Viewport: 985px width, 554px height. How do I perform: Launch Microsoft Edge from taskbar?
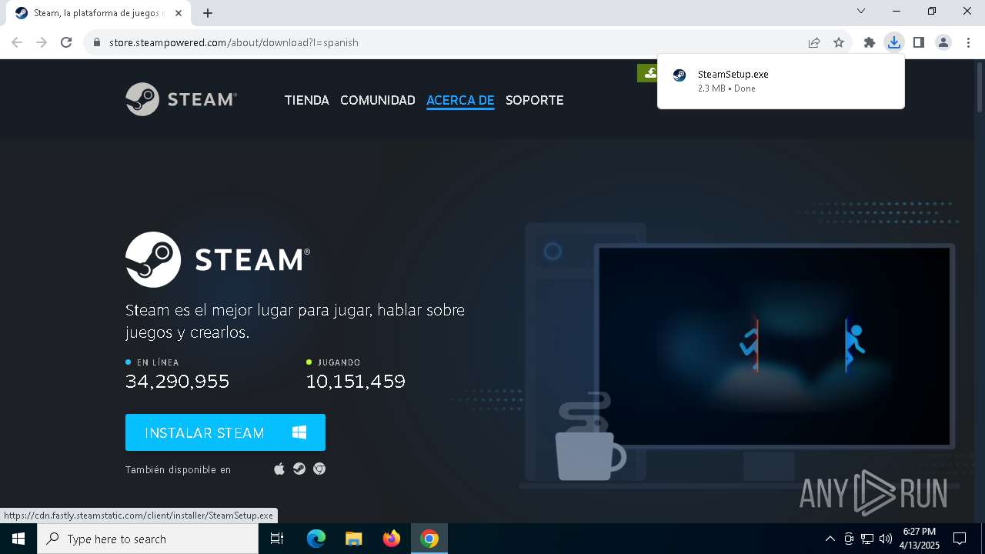tap(316, 539)
